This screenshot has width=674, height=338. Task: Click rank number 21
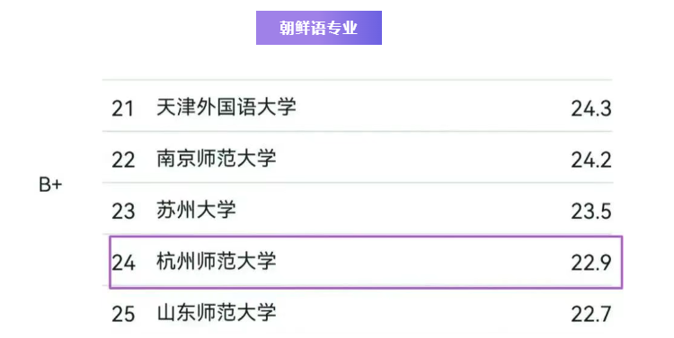point(123,108)
